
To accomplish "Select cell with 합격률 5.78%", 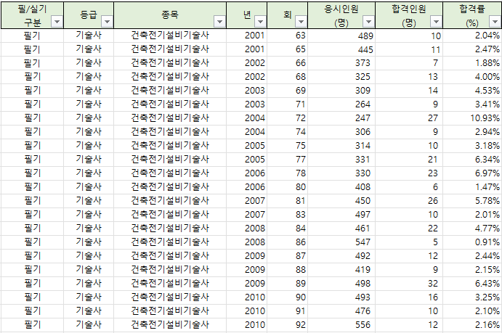I will point(472,201).
